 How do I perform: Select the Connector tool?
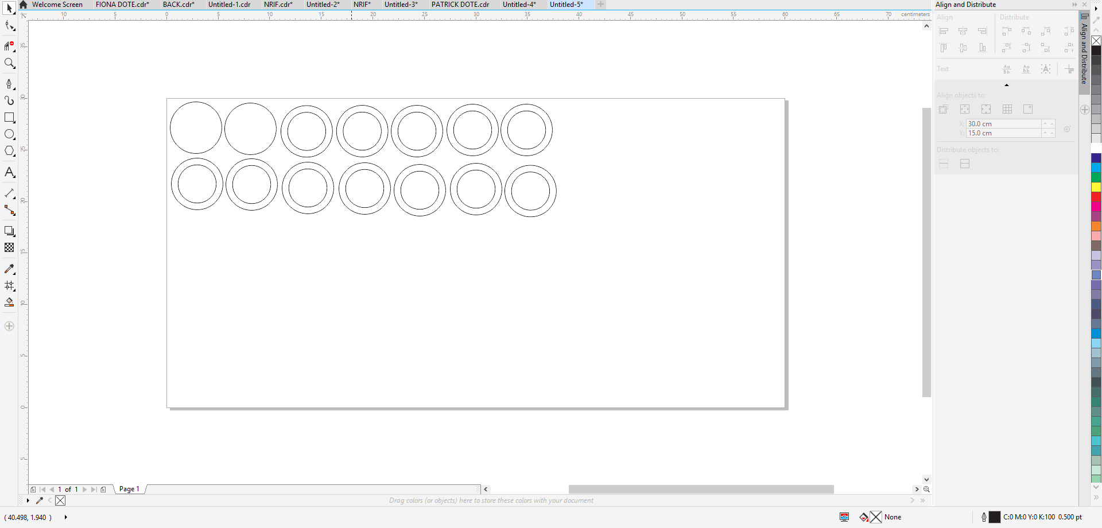[9, 210]
